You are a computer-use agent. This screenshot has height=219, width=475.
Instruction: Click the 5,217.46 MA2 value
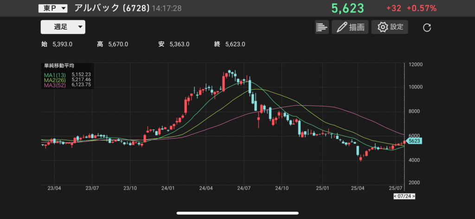tap(81, 80)
